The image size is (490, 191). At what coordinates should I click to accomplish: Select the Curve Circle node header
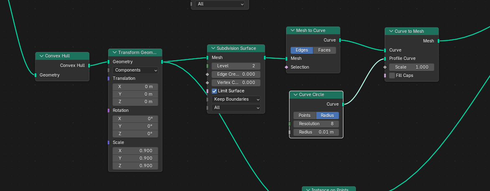pos(316,94)
